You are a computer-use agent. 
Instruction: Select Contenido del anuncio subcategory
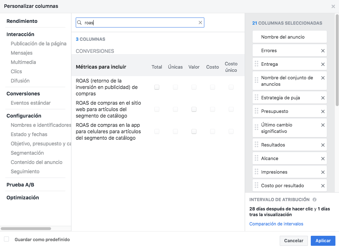coord(36,162)
